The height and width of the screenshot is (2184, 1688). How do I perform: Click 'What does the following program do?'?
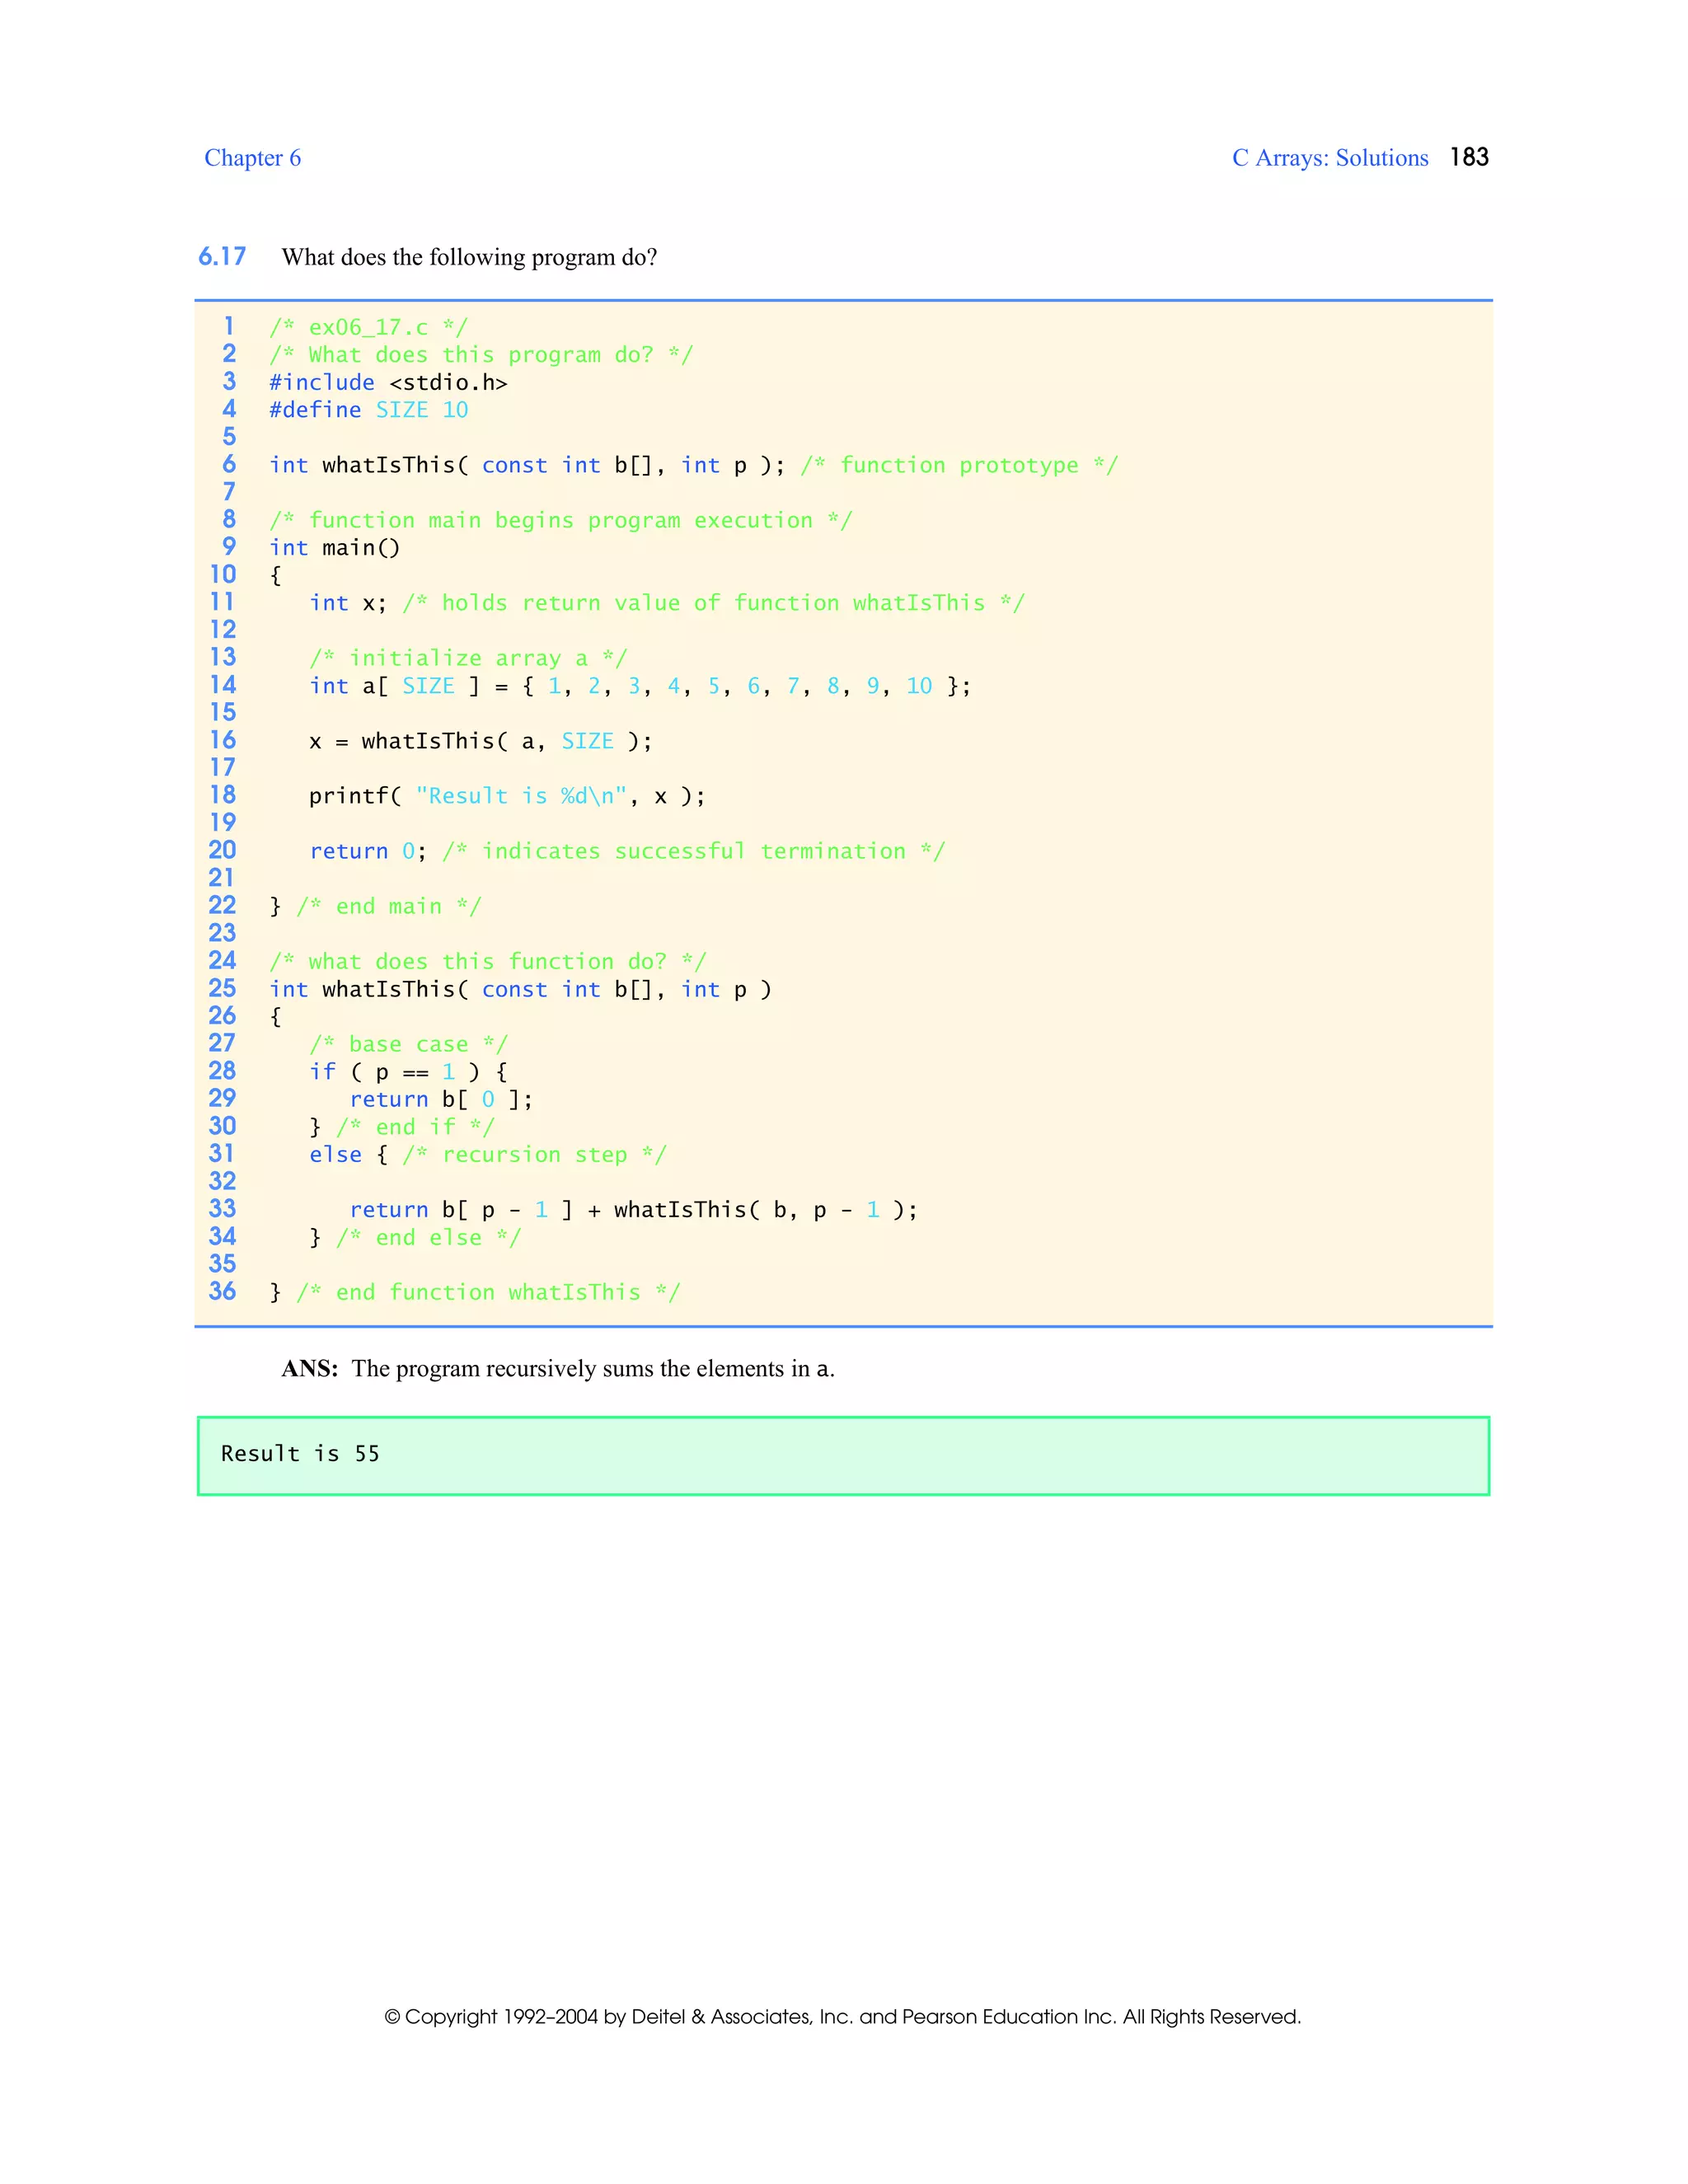(469, 257)
